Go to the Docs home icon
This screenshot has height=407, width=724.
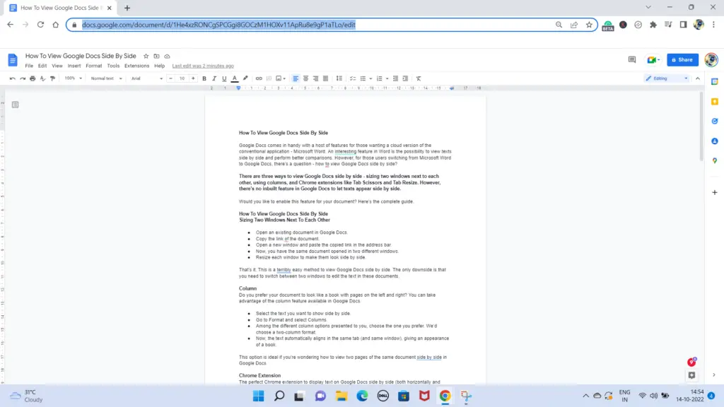[13, 60]
